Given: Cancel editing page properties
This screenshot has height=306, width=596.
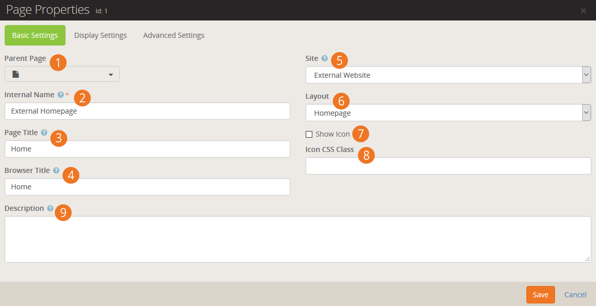Looking at the screenshot, I should coord(575,295).
